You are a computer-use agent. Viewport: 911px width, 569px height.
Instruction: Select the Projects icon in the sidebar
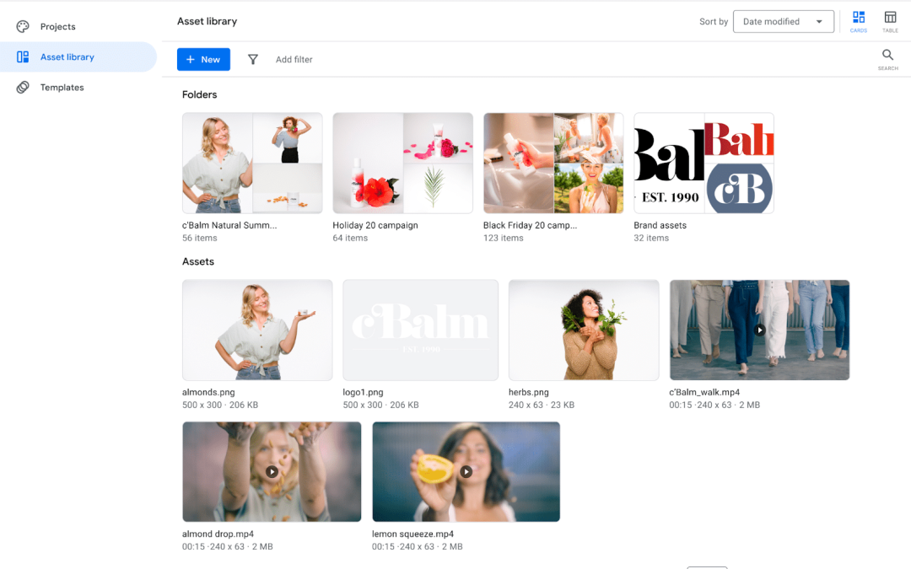tap(22, 26)
